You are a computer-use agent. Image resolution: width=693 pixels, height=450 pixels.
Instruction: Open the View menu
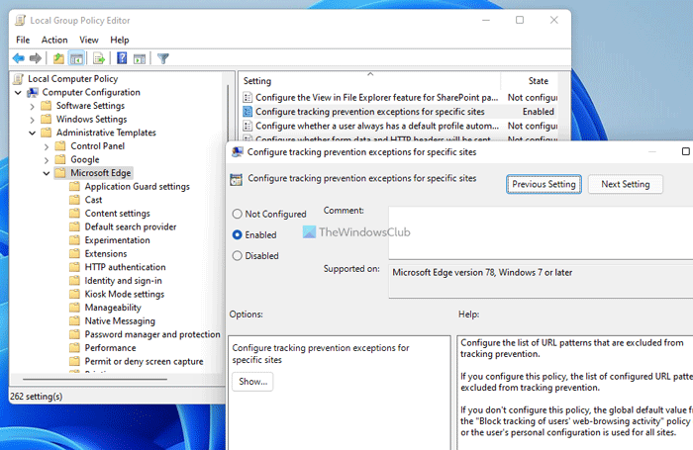pos(89,40)
